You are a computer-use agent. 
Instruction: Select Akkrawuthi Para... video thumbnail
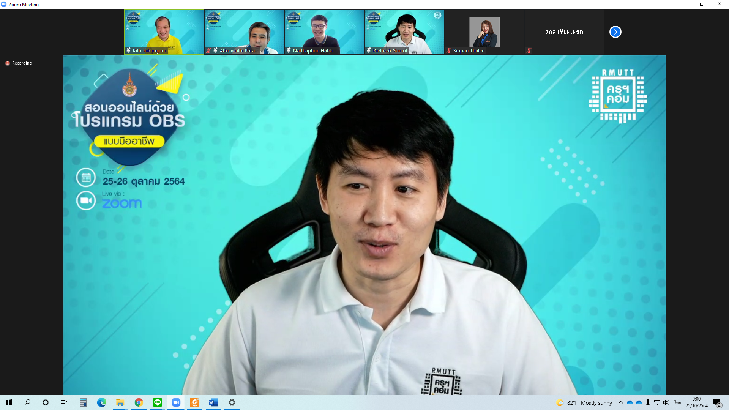pyautogui.click(x=244, y=32)
